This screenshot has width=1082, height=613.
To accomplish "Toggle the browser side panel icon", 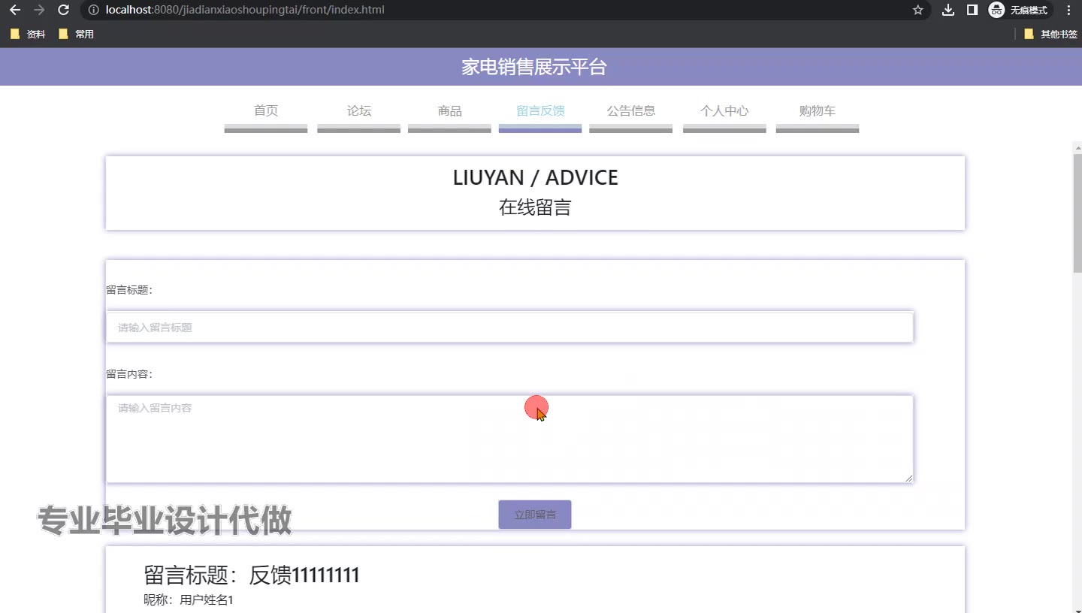I will [972, 10].
